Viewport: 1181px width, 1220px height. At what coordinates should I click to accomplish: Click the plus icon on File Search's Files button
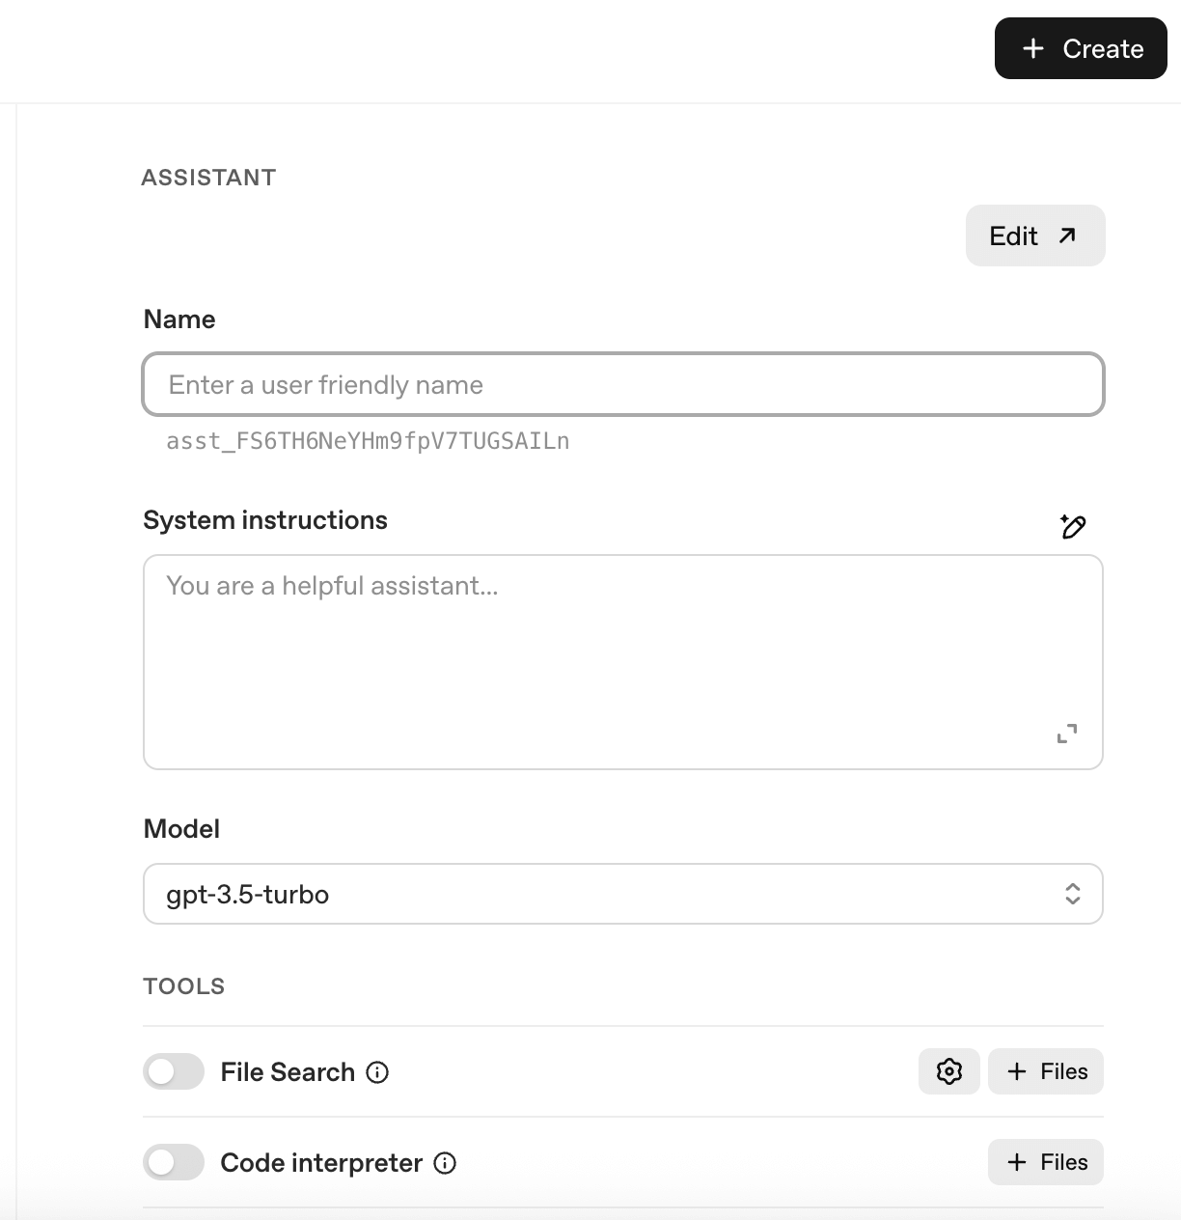1016,1071
